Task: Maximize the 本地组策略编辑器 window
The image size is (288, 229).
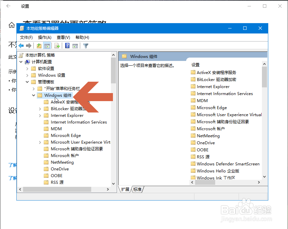Action: pos(245,28)
